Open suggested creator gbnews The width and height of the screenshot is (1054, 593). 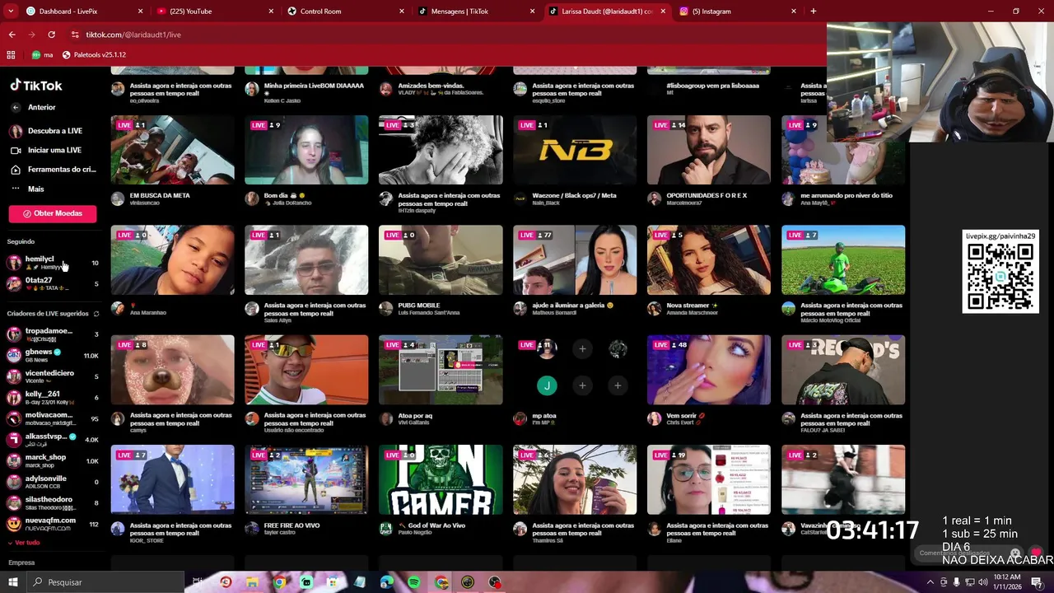pyautogui.click(x=53, y=356)
